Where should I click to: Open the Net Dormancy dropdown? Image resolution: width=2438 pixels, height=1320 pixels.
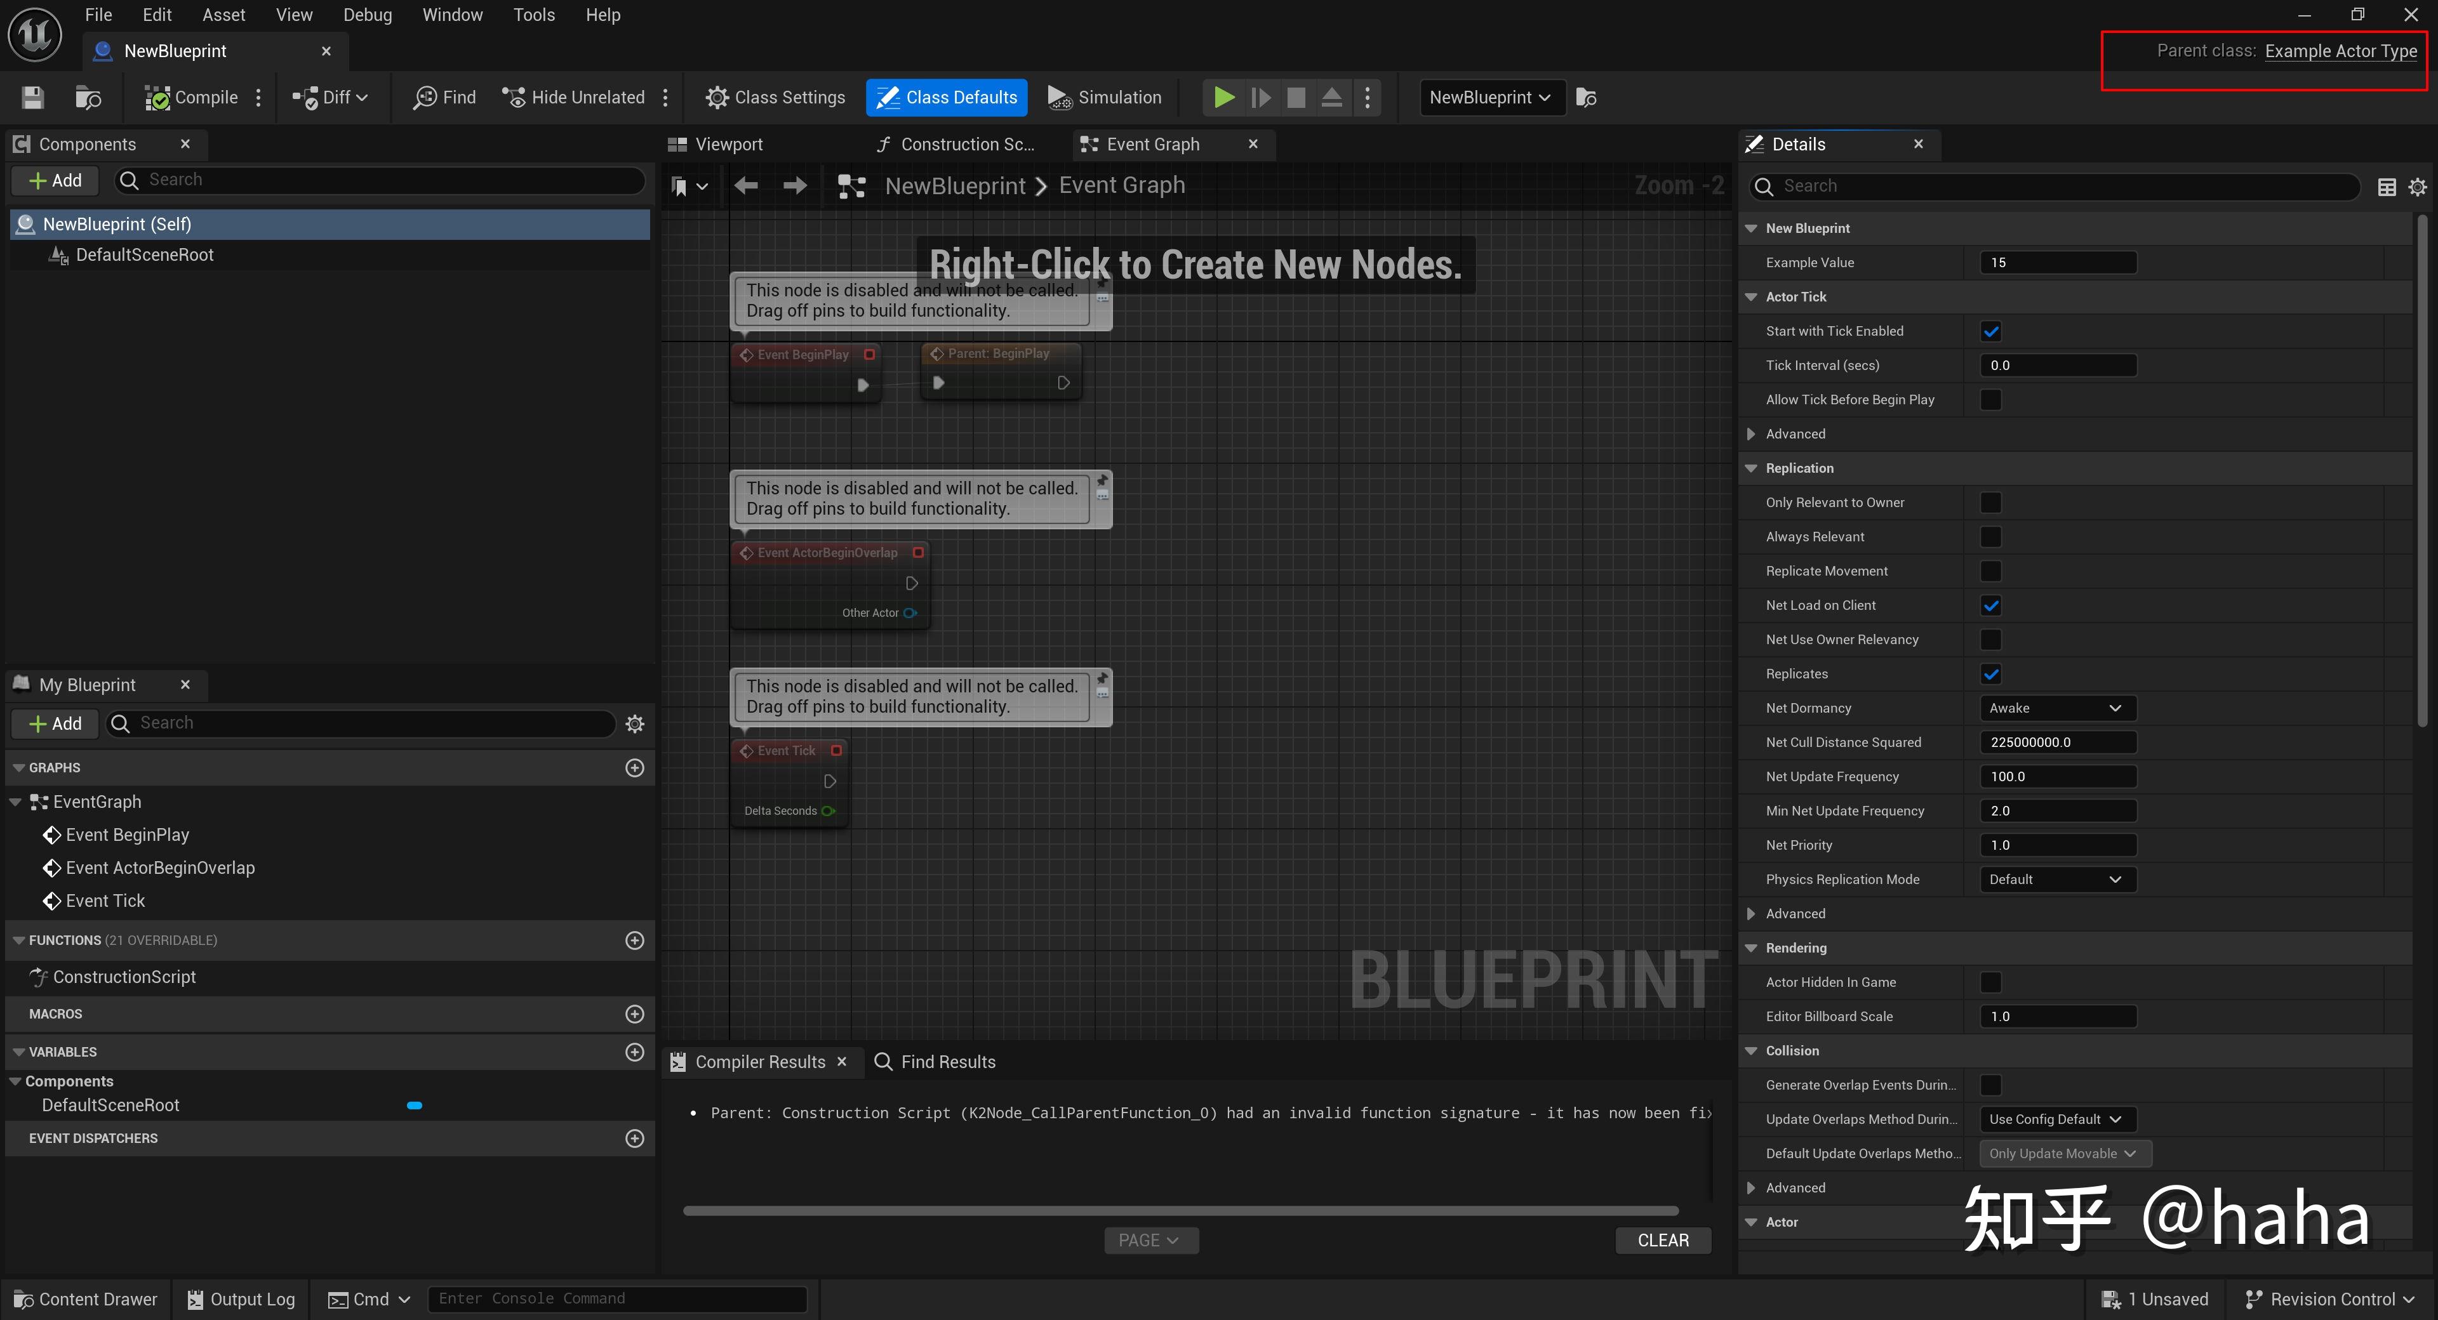[2056, 708]
